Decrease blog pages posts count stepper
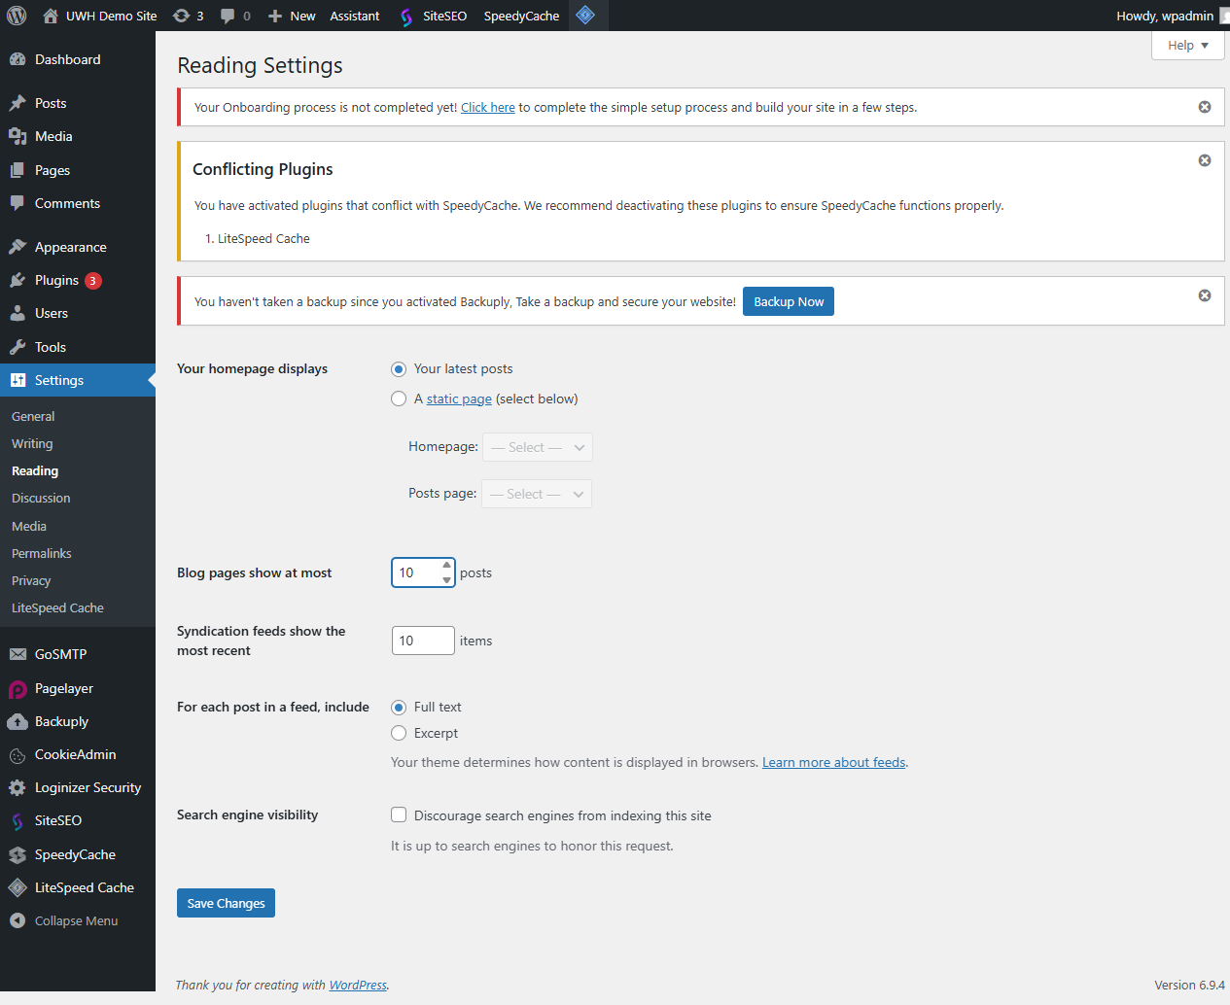The image size is (1230, 1005). [x=447, y=580]
